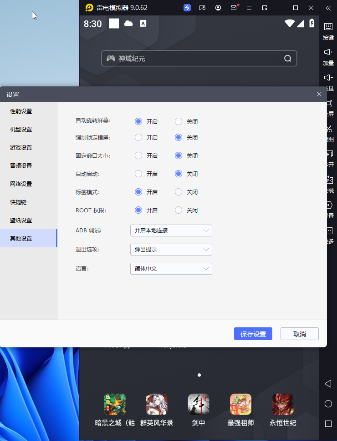Close the 设置 dialog
The width and height of the screenshot is (337, 441).
click(319, 94)
